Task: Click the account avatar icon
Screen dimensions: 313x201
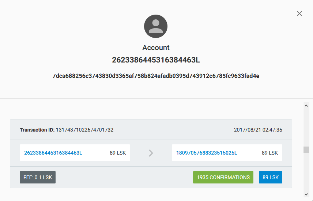Action: pyautogui.click(x=156, y=26)
